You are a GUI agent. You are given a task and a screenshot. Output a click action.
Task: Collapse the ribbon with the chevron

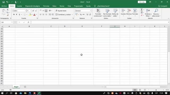(168, 18)
